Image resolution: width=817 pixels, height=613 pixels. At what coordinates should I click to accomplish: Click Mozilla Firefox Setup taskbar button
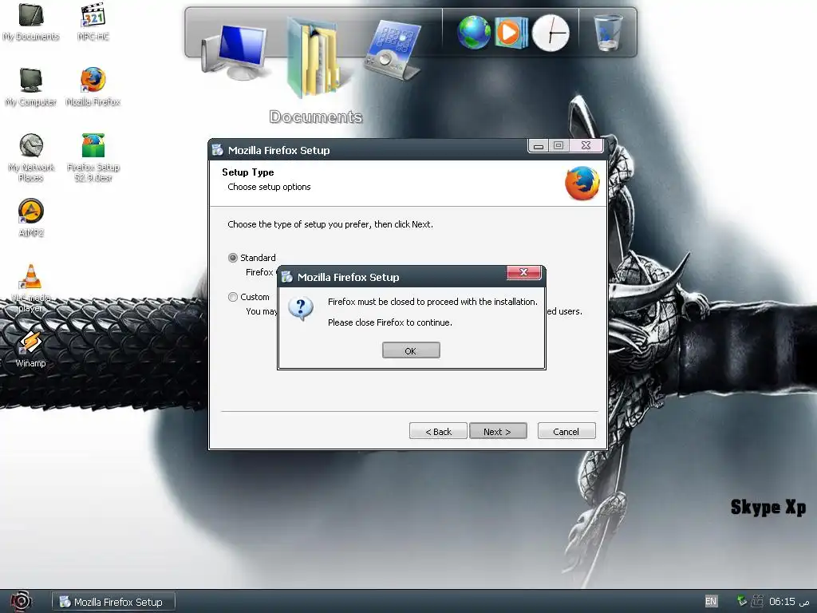(x=113, y=602)
